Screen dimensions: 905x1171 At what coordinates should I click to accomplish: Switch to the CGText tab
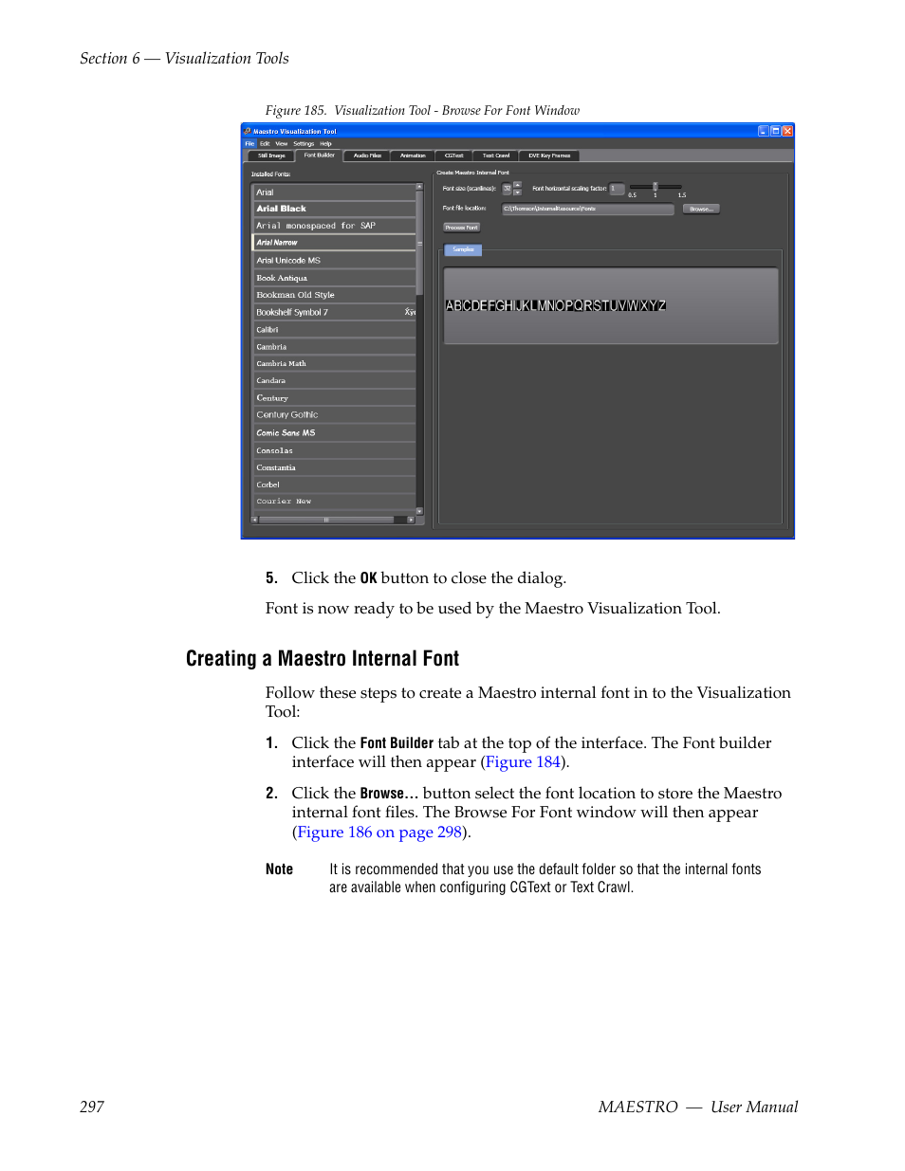[x=454, y=156]
